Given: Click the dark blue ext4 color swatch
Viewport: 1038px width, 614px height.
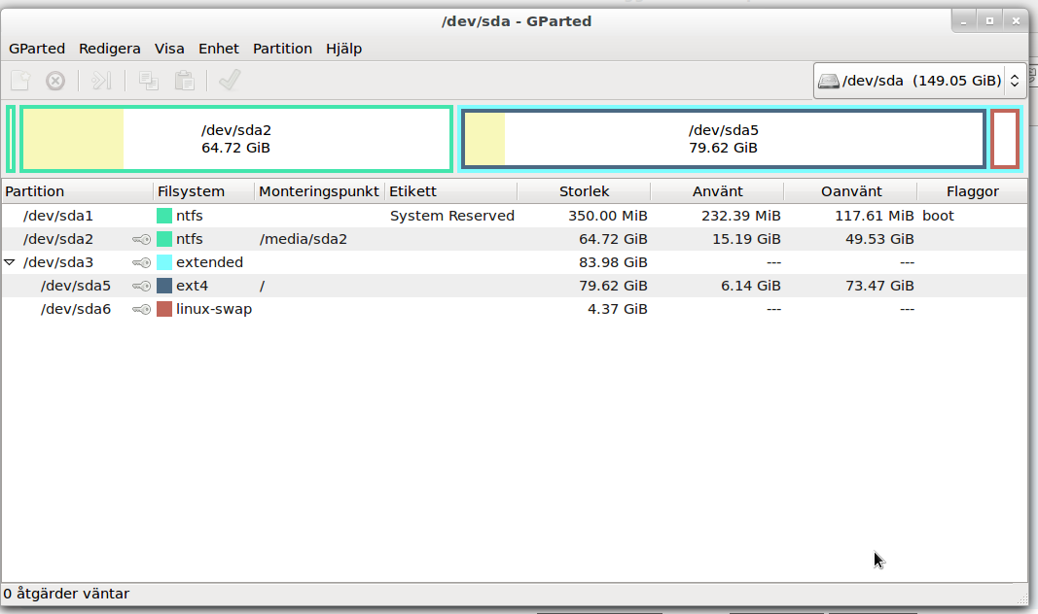Looking at the screenshot, I should [164, 286].
